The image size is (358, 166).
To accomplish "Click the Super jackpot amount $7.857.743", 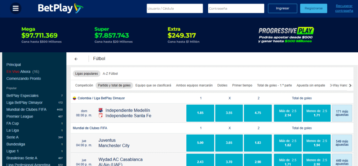I will coord(112,35).
